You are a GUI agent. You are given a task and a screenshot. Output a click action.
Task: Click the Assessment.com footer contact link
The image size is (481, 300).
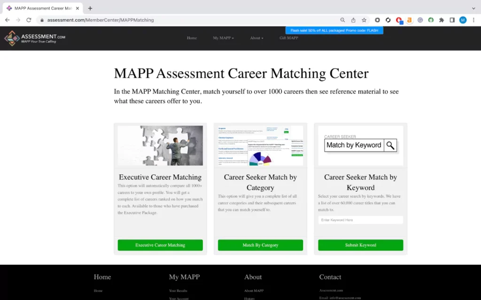331,290
